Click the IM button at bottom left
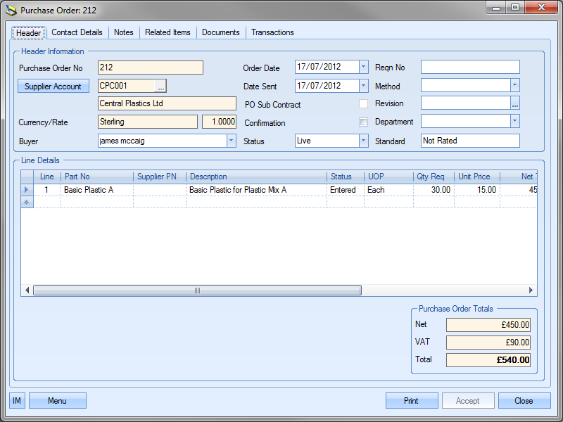The height and width of the screenshot is (422, 563). point(17,401)
